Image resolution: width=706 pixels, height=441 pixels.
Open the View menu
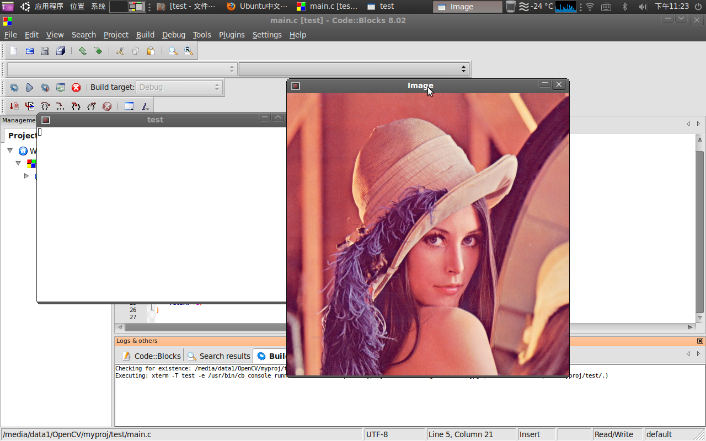point(55,35)
